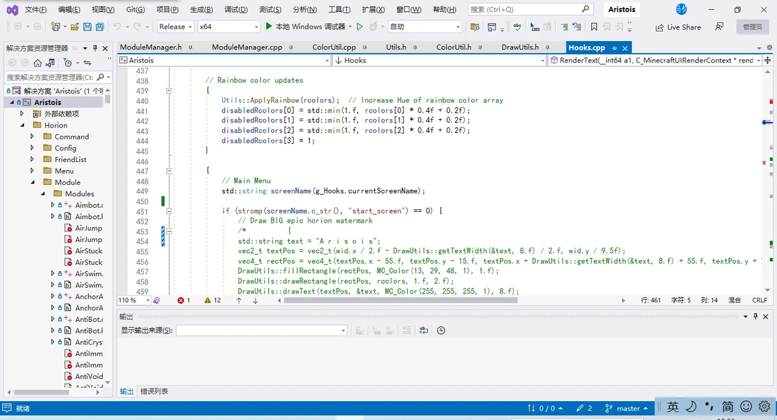Start without debugging using outlined play icon

360,27
